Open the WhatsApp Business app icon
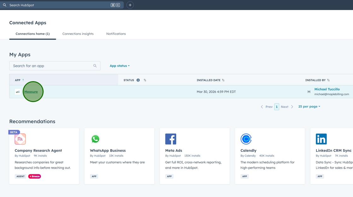353x197 pixels. [95, 139]
